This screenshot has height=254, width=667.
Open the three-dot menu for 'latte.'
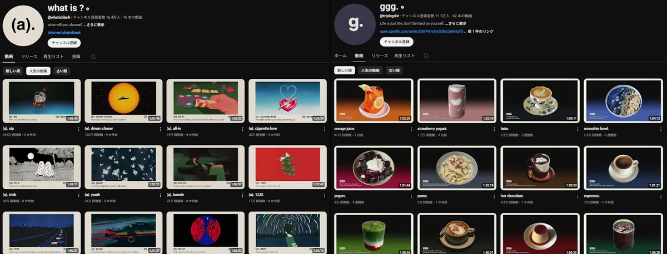click(578, 129)
